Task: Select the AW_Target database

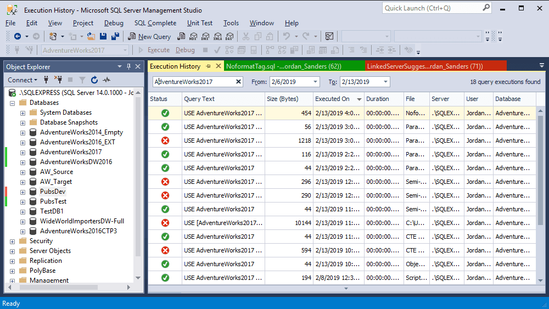Action: 55,182
